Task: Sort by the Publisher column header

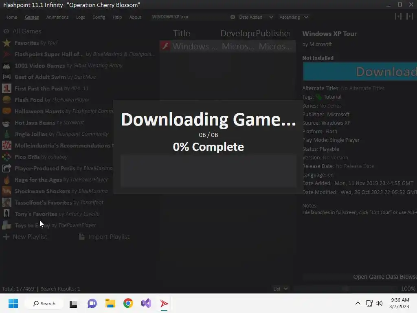Action: 273,33
